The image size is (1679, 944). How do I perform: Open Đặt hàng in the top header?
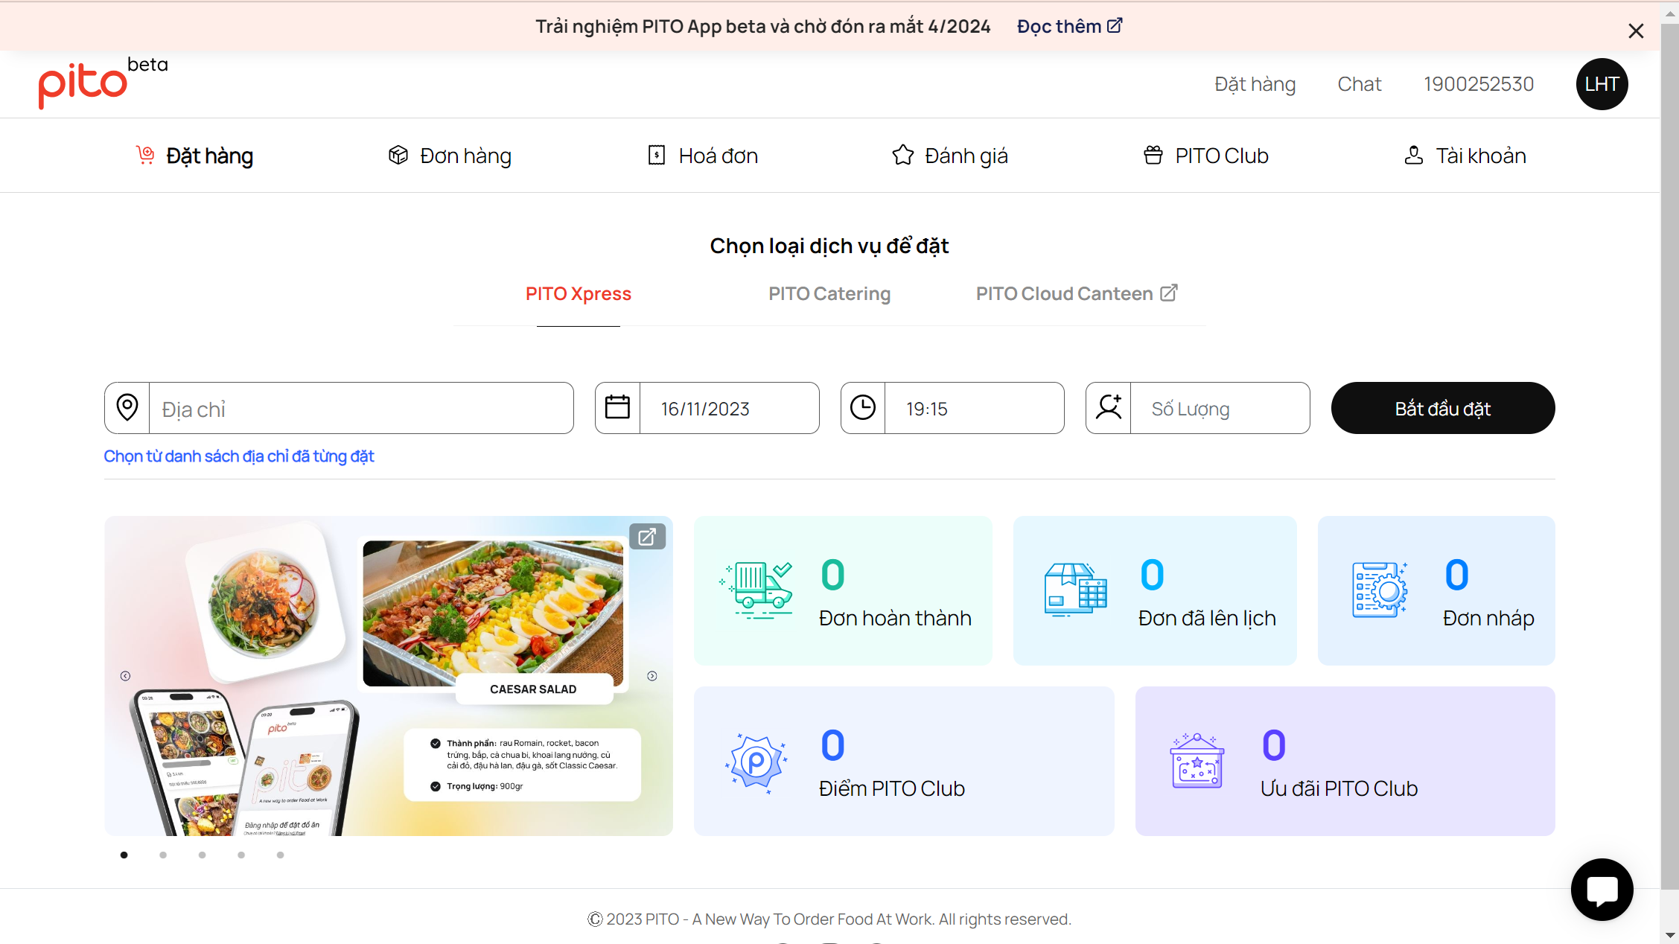[x=1255, y=84]
